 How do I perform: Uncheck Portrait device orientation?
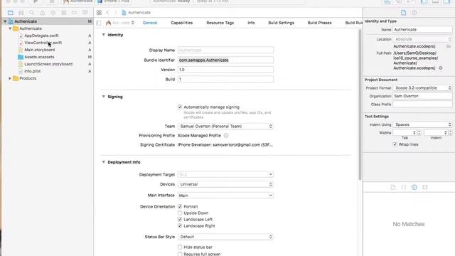[x=180, y=207]
